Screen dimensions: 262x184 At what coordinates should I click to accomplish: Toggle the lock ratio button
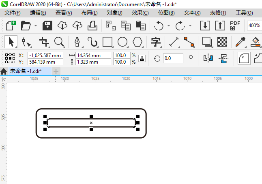142,58
